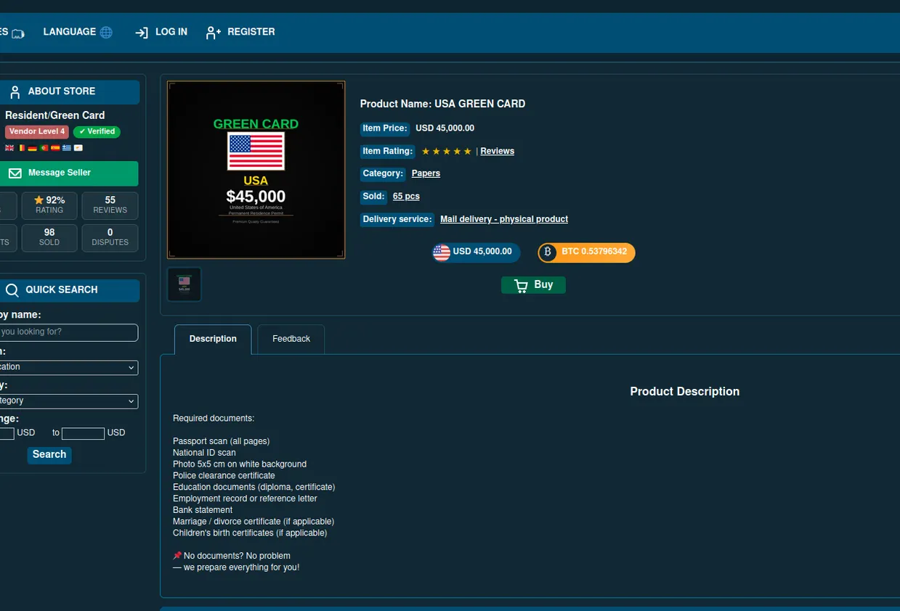The image size is (900, 611).
Task: Click the Belgium flag icon
Action: [x=21, y=148]
